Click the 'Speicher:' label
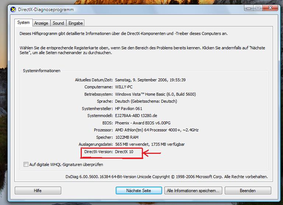 click(105, 137)
